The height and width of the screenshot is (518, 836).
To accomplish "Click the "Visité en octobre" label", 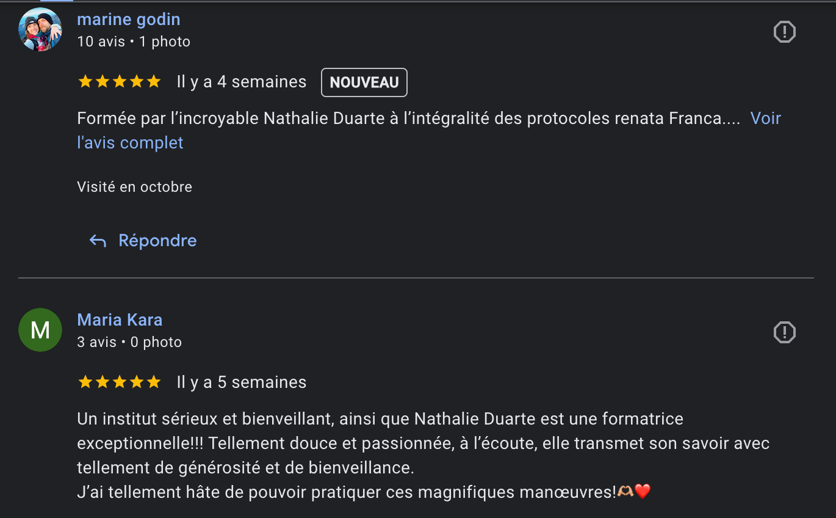I will tap(135, 187).
